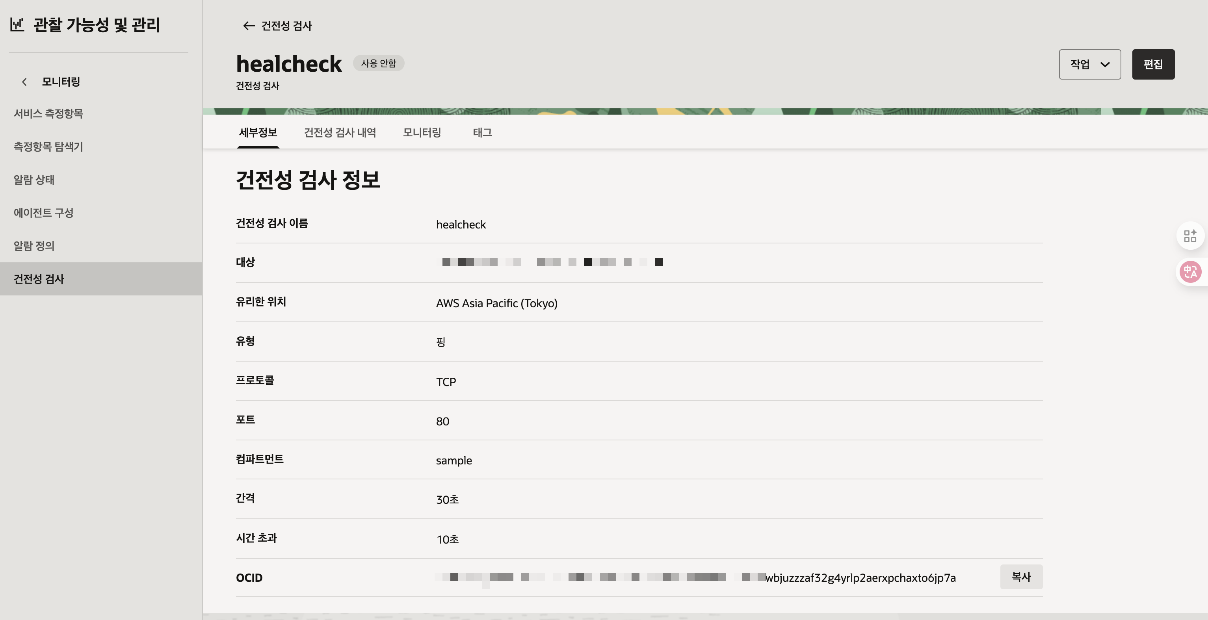The image size is (1208, 620).
Task: Collapse the 모니터링 sidebar menu chevron
Action: tap(24, 82)
